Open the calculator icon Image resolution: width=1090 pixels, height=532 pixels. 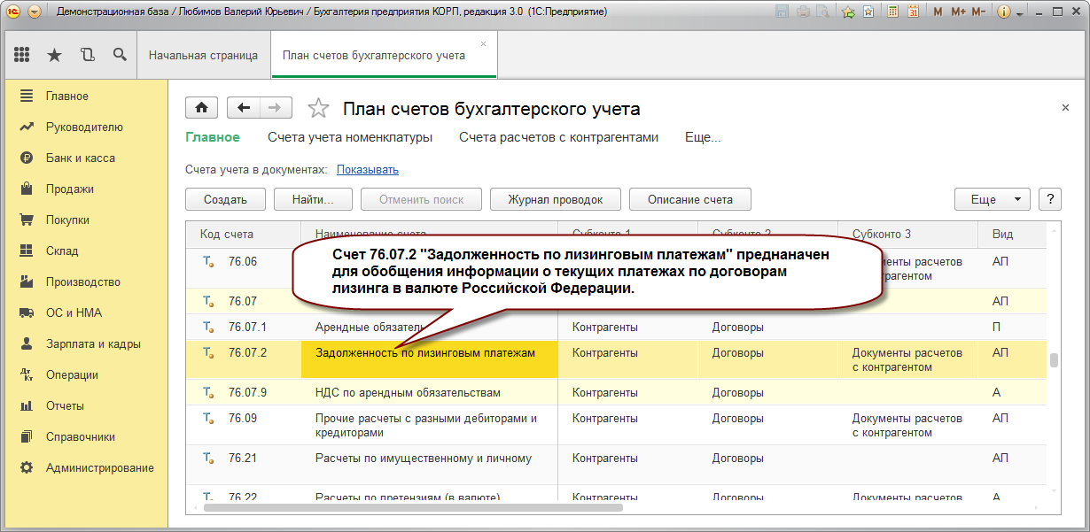[x=891, y=12]
